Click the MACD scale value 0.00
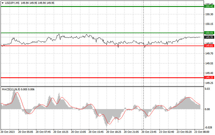Image resolution: width=215 pixels, height=135 pixels. [x=207, y=109]
